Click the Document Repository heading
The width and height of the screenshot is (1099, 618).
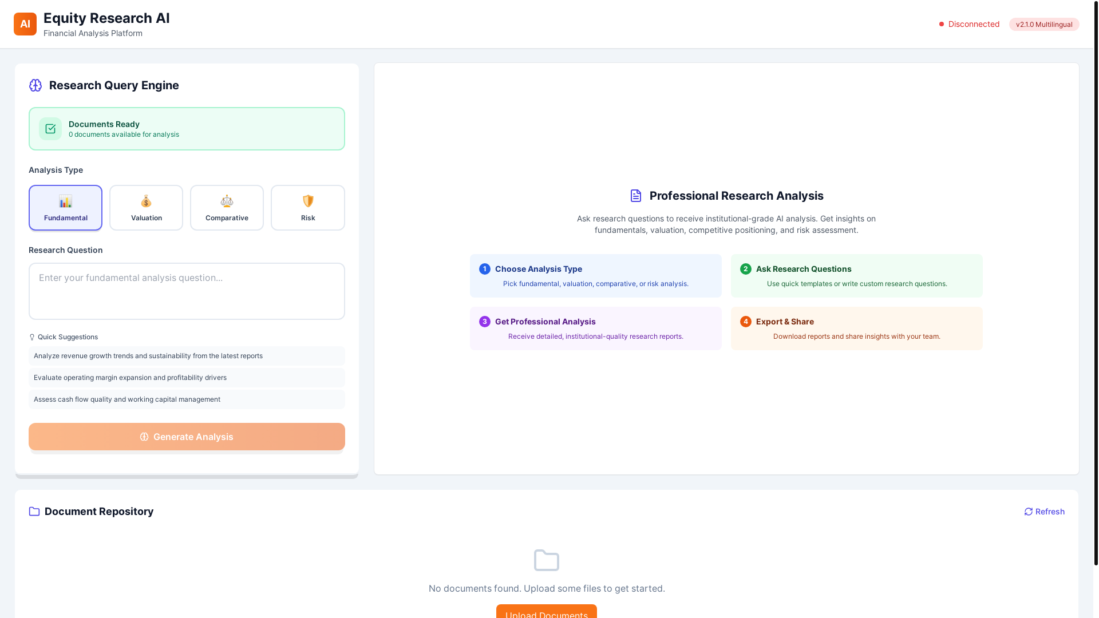(99, 512)
